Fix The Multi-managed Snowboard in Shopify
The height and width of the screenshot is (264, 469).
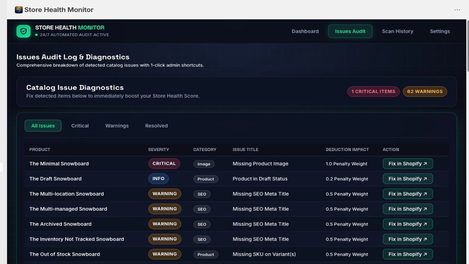(x=408, y=209)
